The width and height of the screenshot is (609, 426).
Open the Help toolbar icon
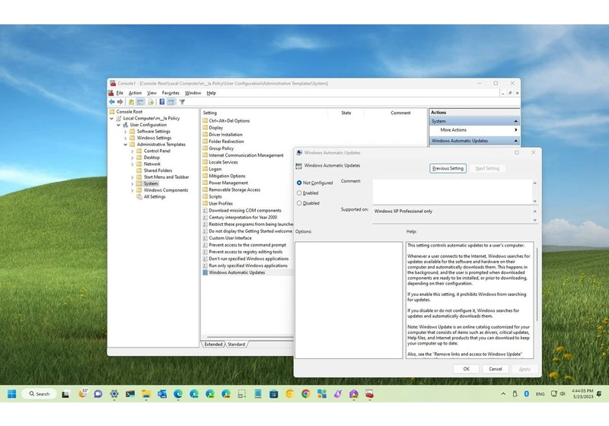pyautogui.click(x=162, y=102)
